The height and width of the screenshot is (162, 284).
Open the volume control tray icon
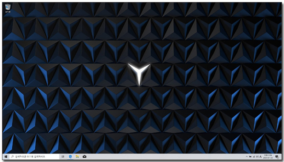coord(257,157)
